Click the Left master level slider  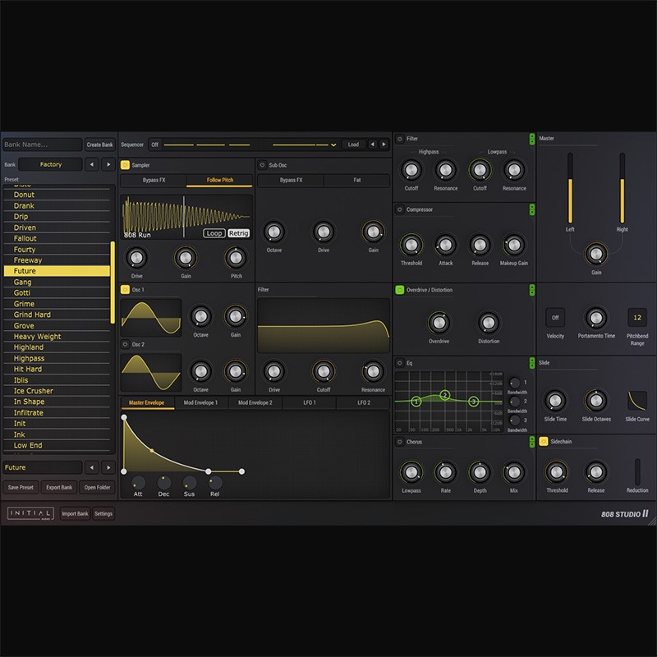[x=570, y=188]
